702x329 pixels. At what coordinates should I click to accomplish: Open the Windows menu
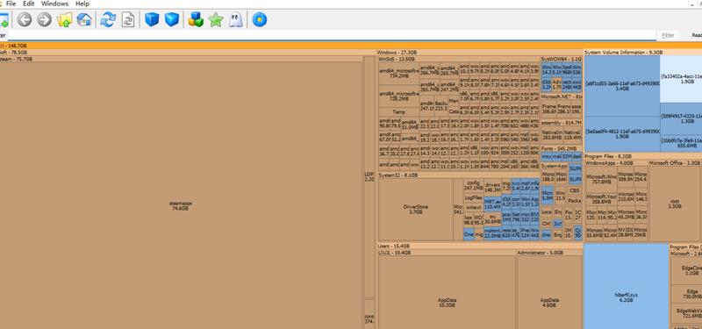click(x=54, y=4)
